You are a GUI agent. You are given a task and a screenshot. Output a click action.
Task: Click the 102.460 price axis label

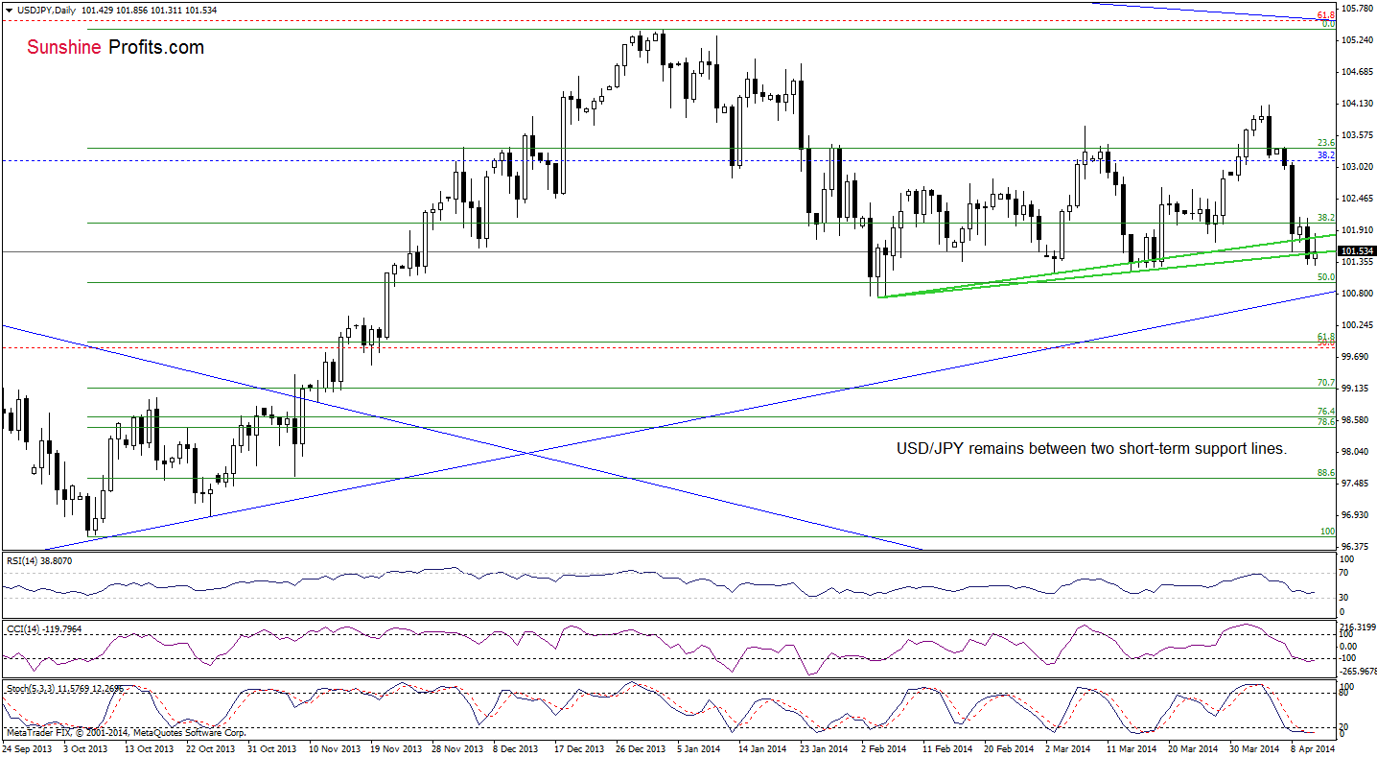point(1356,199)
